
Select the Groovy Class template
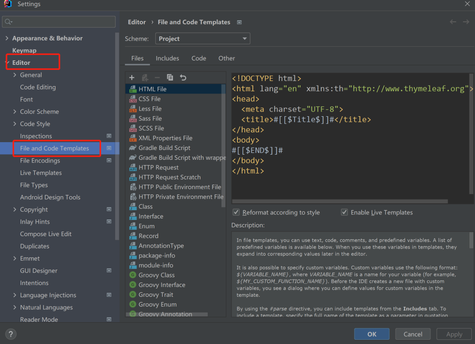coord(156,275)
